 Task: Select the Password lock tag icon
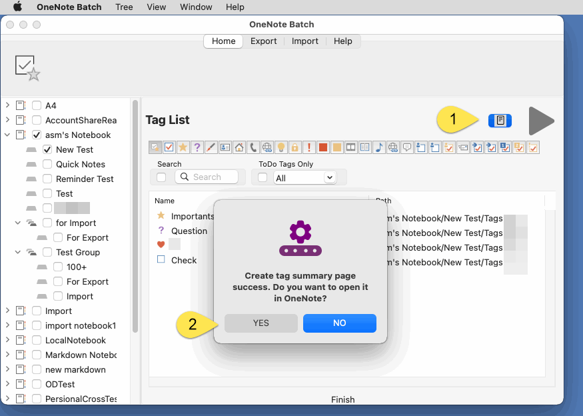pos(294,147)
